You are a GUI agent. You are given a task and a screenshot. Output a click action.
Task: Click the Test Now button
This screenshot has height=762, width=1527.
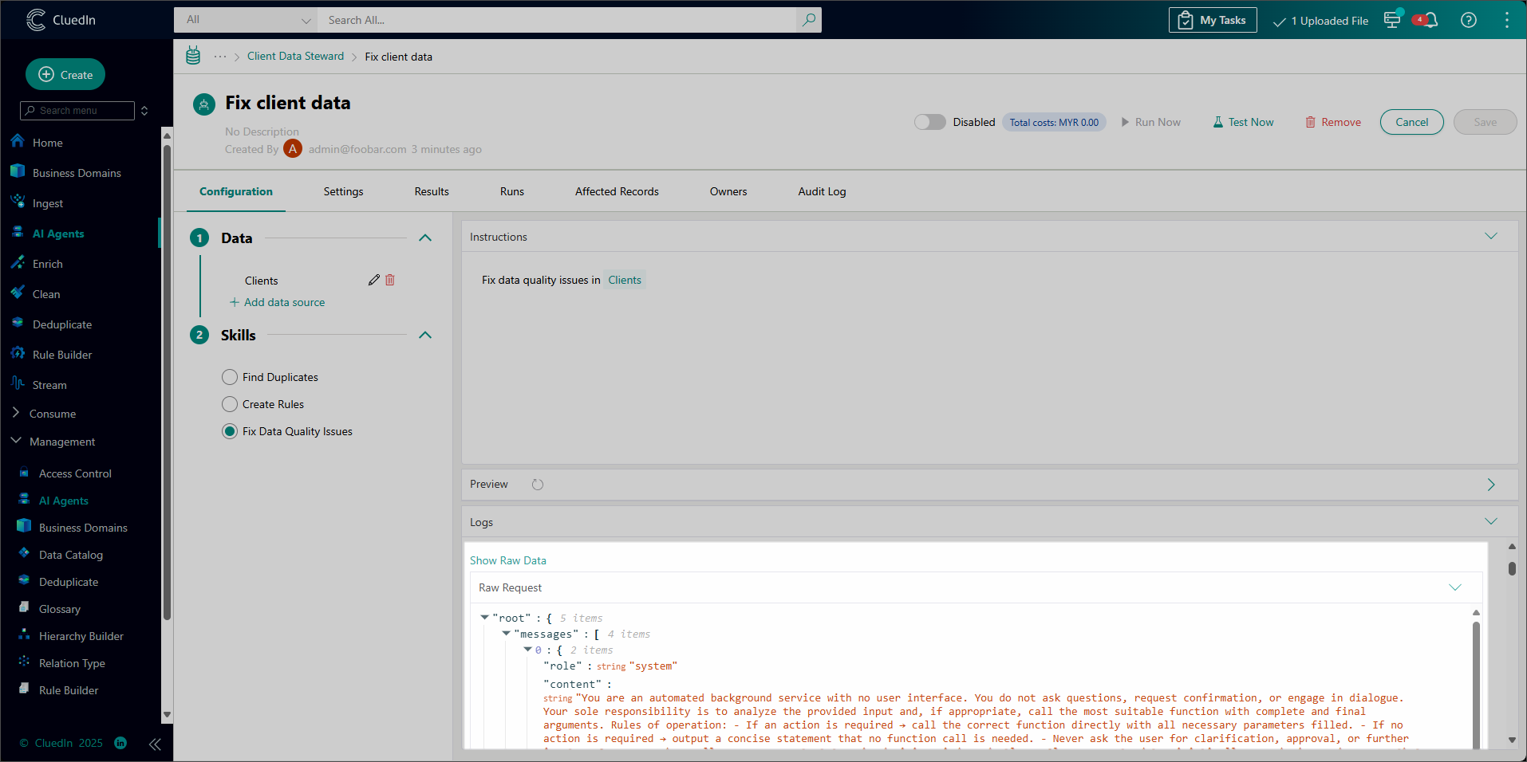(x=1243, y=122)
